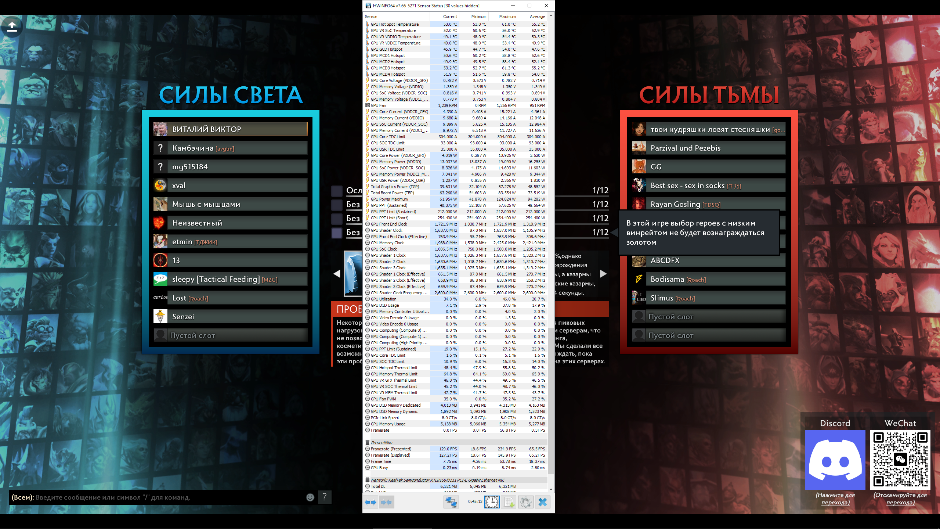Click the chat help question mark button

point(324,497)
